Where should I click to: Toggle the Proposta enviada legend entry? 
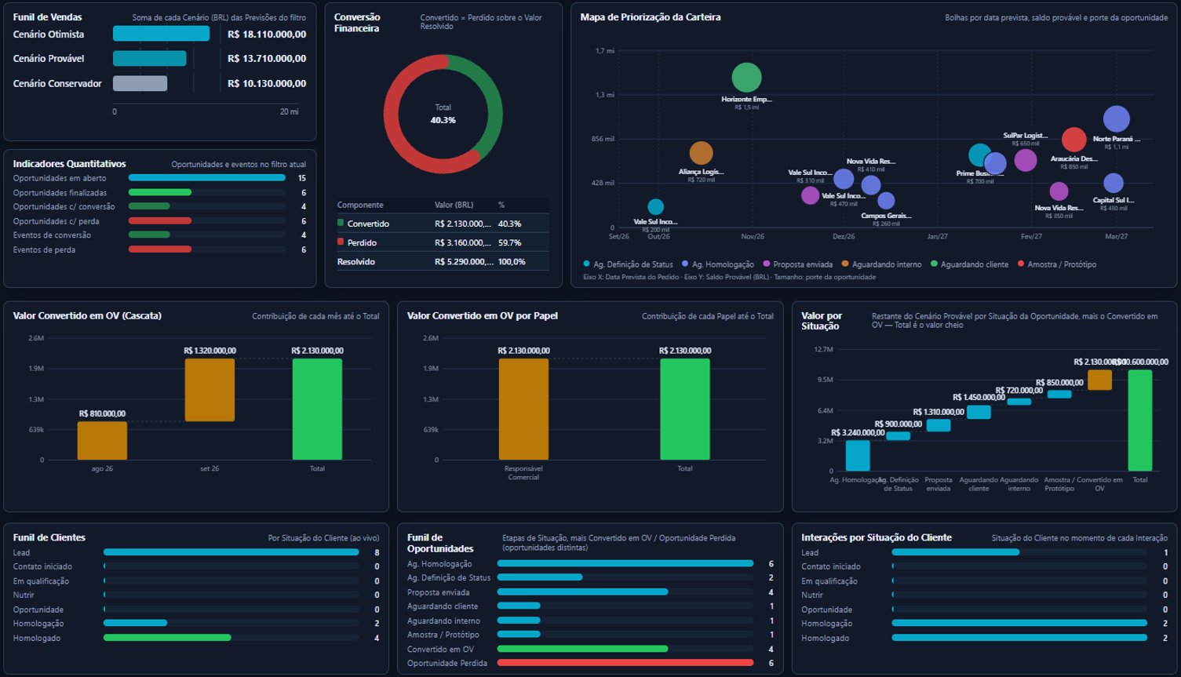[797, 264]
